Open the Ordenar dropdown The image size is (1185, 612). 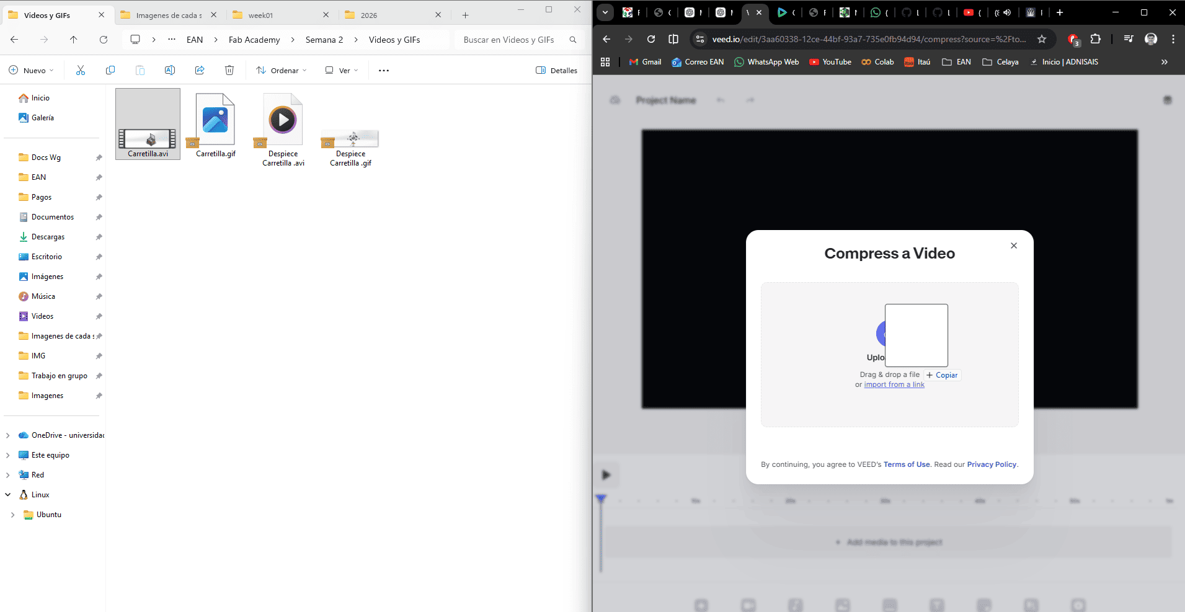click(280, 70)
